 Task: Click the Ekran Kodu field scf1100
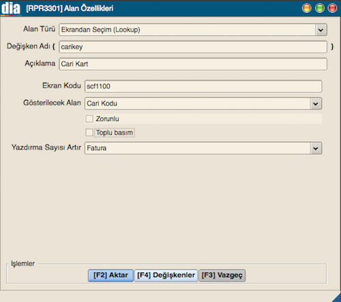point(203,86)
